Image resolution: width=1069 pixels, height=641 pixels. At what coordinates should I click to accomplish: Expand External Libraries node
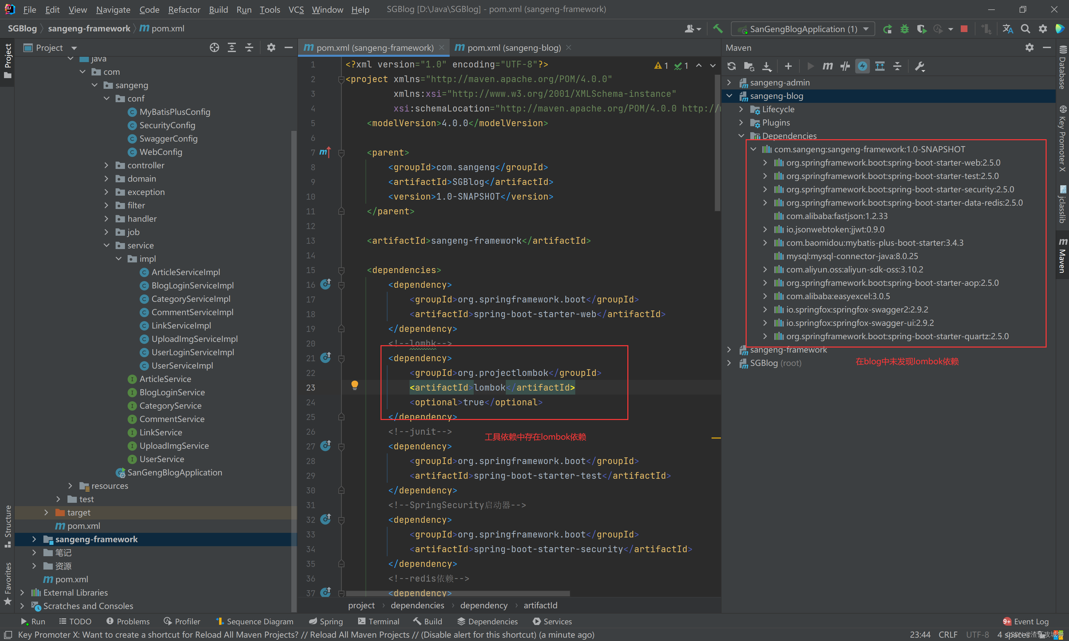pyautogui.click(x=22, y=592)
